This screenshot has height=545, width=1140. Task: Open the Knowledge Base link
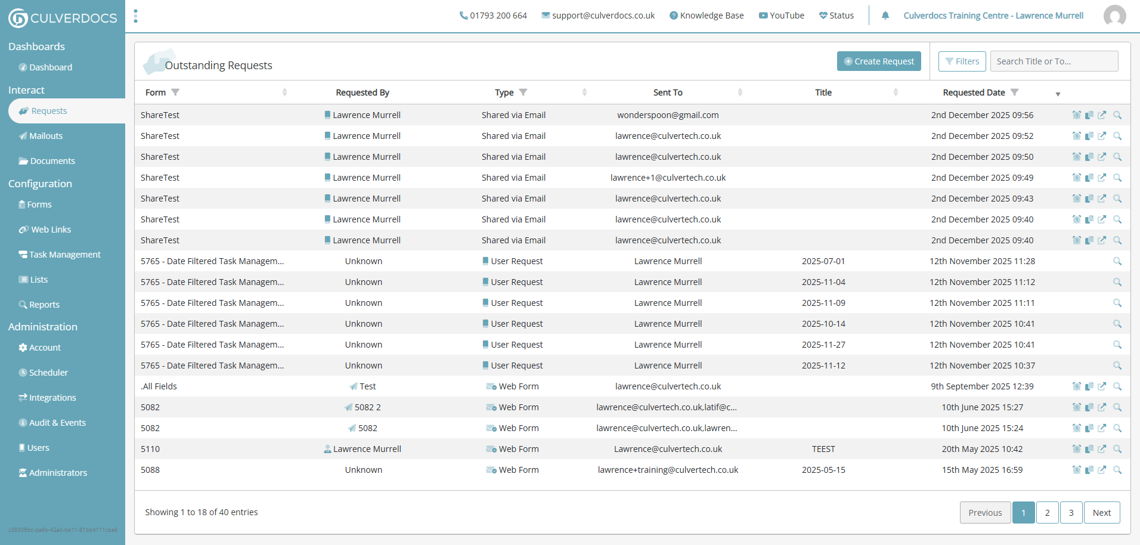(x=707, y=16)
